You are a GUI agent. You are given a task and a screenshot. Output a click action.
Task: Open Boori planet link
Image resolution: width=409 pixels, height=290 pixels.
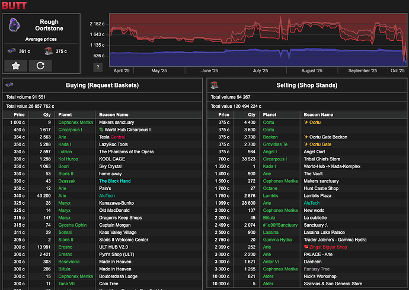[63, 166]
